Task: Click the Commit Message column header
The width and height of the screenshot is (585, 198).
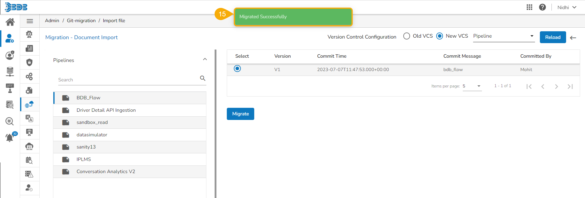Action: (x=462, y=56)
